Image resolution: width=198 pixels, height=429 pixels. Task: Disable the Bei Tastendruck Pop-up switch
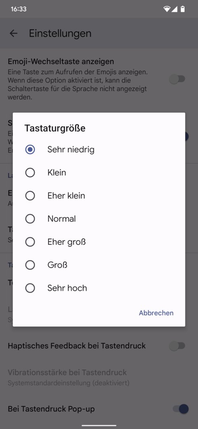tap(181, 409)
